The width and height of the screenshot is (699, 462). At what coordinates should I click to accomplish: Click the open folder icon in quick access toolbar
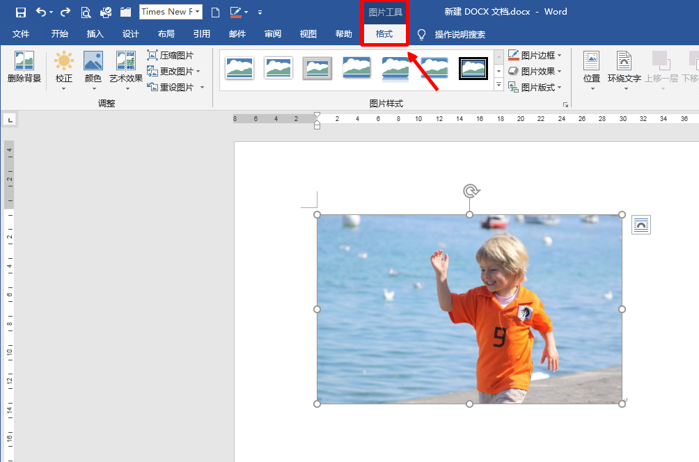point(126,12)
